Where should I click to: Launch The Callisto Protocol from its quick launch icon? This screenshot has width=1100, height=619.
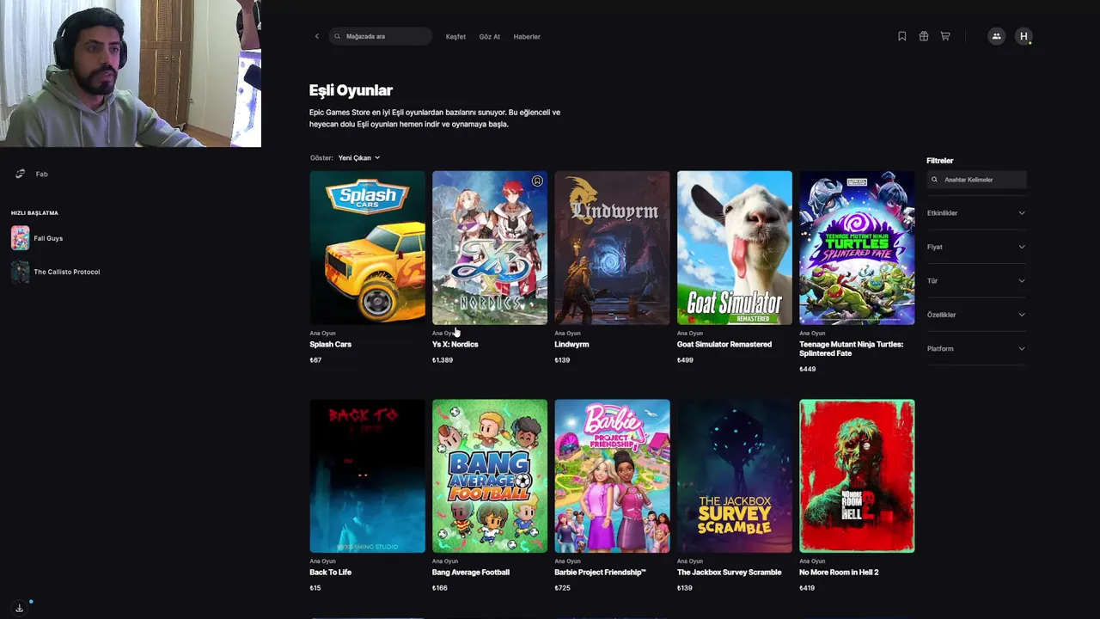(20, 272)
